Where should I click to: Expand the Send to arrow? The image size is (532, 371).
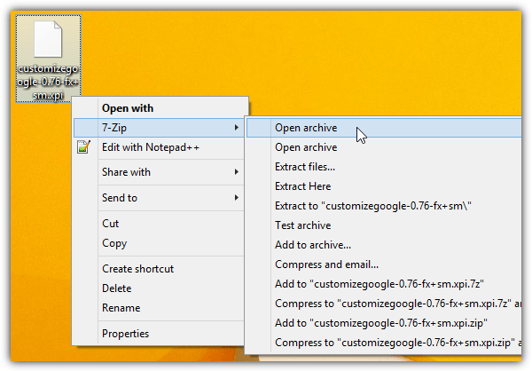(236, 198)
